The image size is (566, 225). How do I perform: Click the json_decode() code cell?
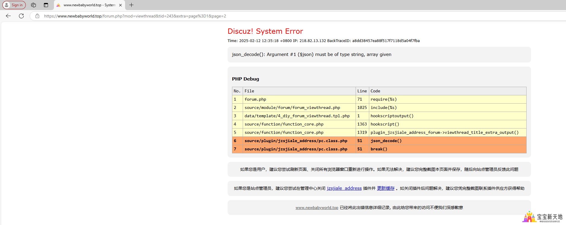[x=448, y=141]
